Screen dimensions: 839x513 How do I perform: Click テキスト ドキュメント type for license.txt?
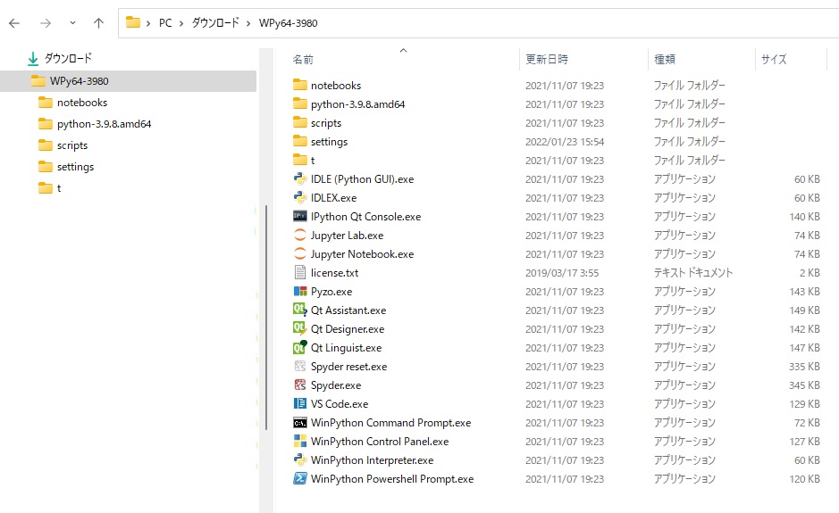pos(693,272)
